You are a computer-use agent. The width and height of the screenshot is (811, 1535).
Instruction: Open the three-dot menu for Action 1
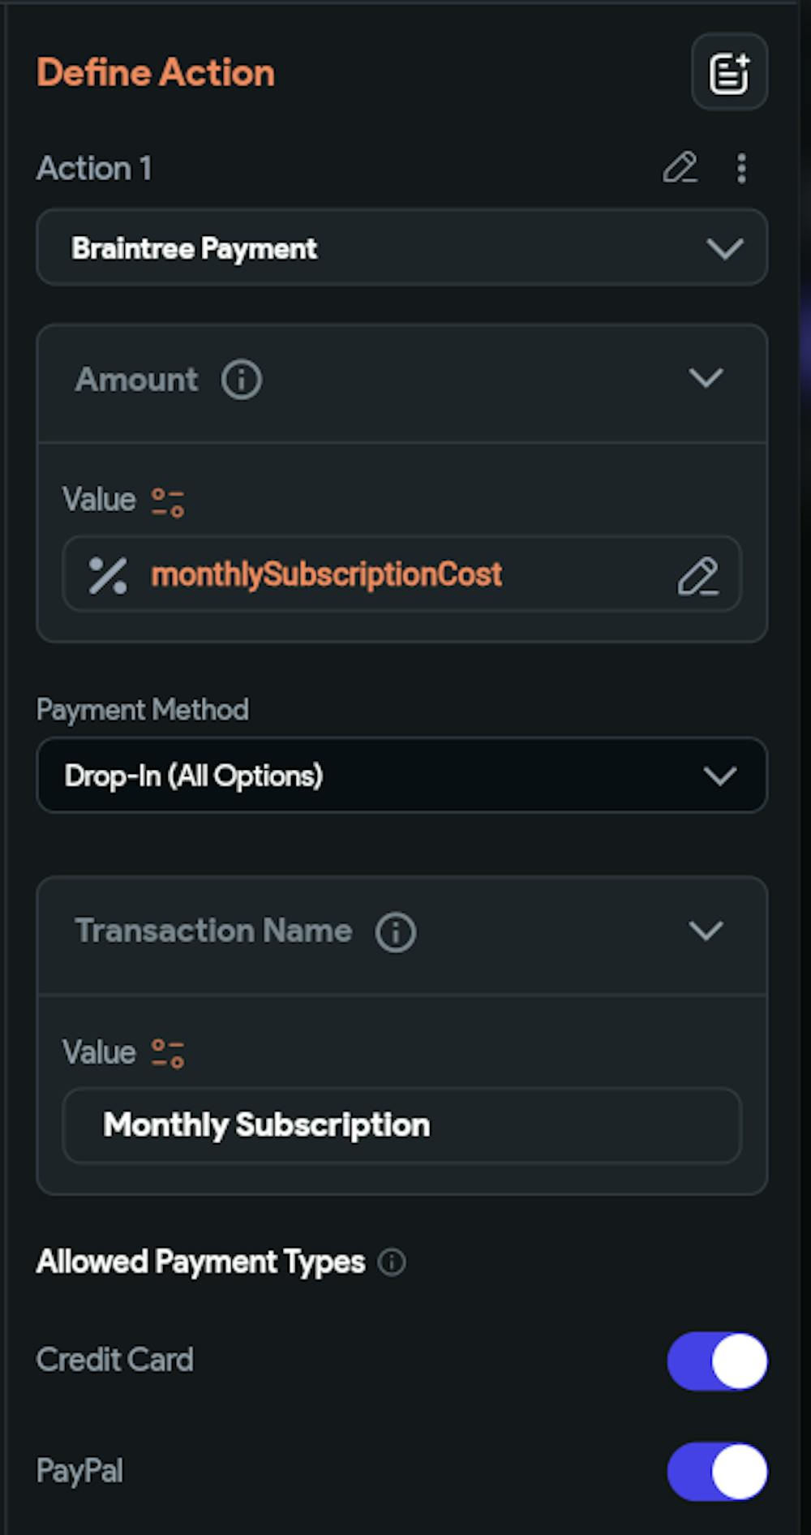741,168
